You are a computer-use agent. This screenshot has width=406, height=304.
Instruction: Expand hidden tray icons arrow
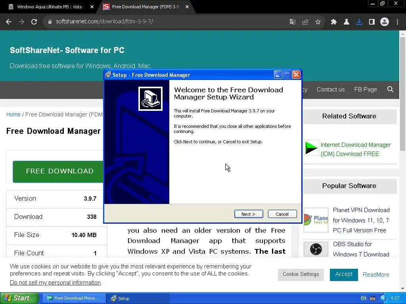pos(383,298)
